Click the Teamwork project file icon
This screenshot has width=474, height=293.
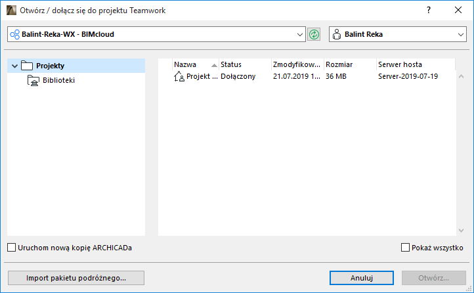[x=179, y=77]
